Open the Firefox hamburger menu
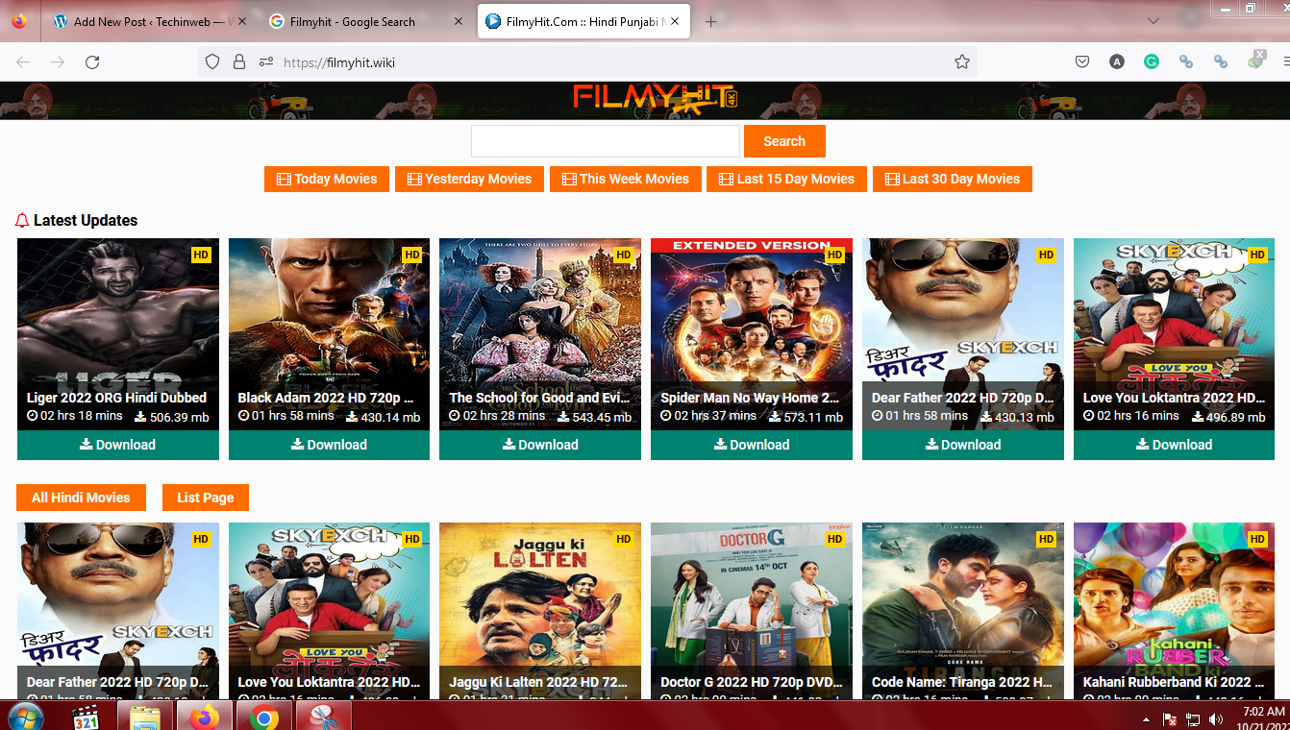 click(1286, 61)
